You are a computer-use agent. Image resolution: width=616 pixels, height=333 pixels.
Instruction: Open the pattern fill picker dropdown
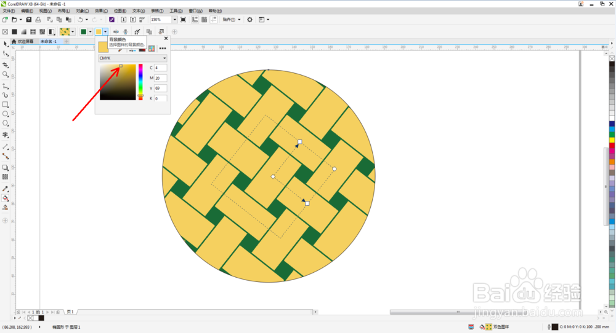click(73, 32)
